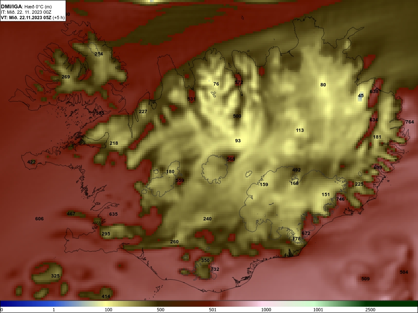Click the legend value 501

tap(213, 310)
